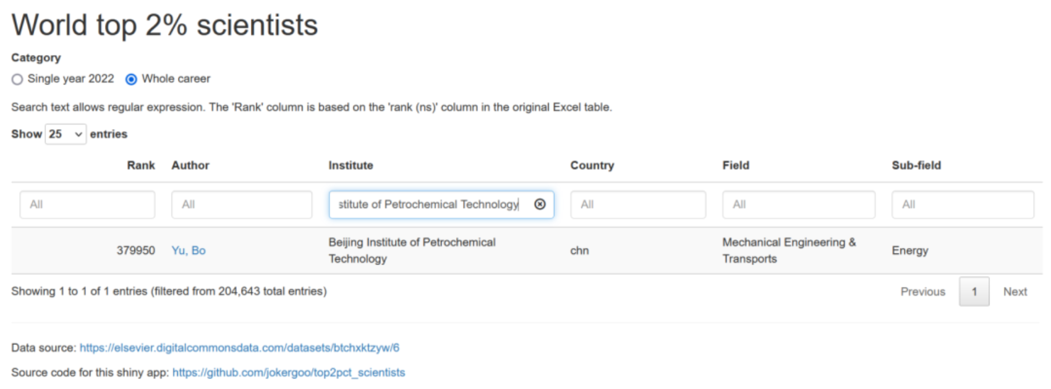Image resolution: width=1051 pixels, height=389 pixels.
Task: Select page 1 in pagination
Action: pos(974,292)
